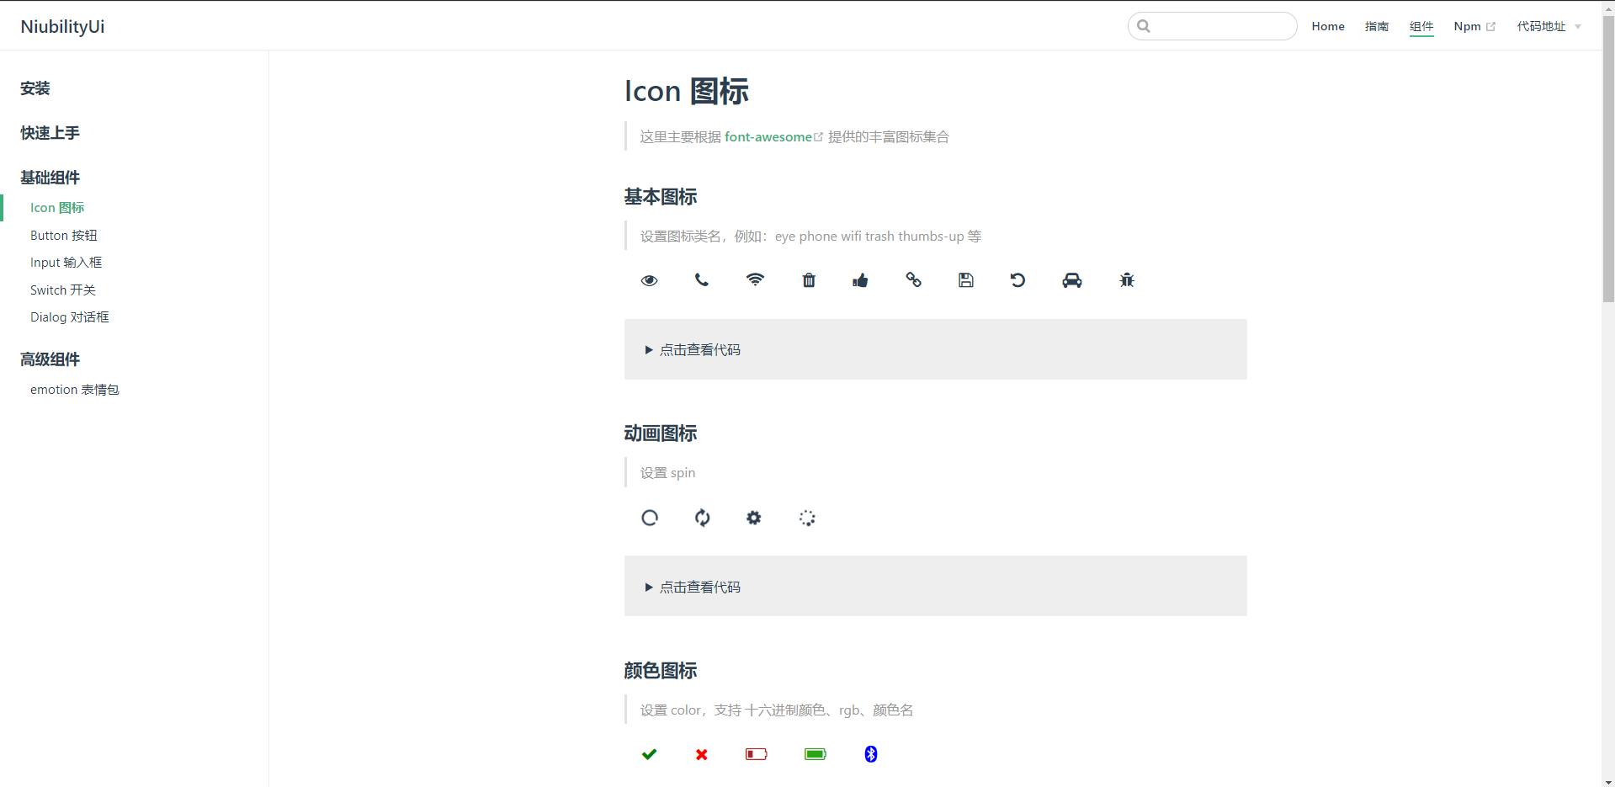This screenshot has height=787, width=1615.
Task: Select the spinning cog icon
Action: click(x=754, y=518)
